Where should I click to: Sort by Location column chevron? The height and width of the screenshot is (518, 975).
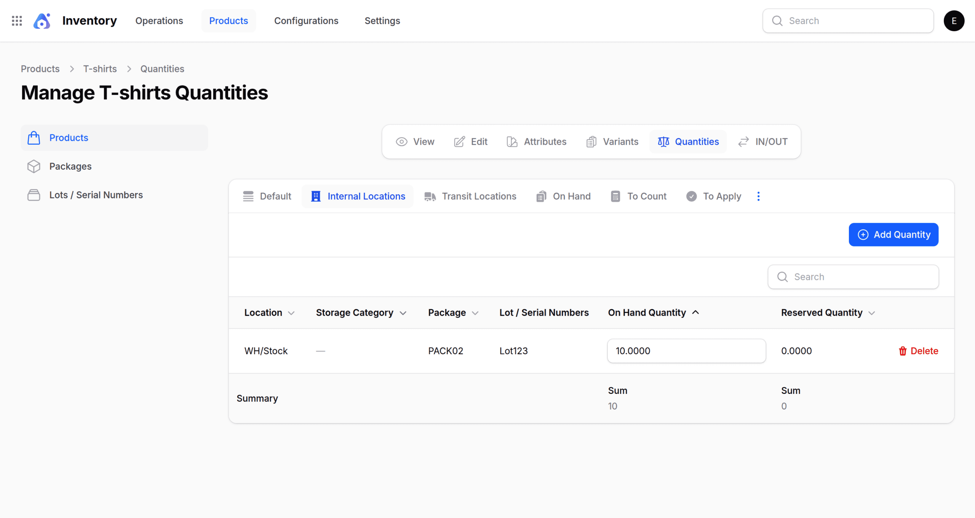coord(291,313)
